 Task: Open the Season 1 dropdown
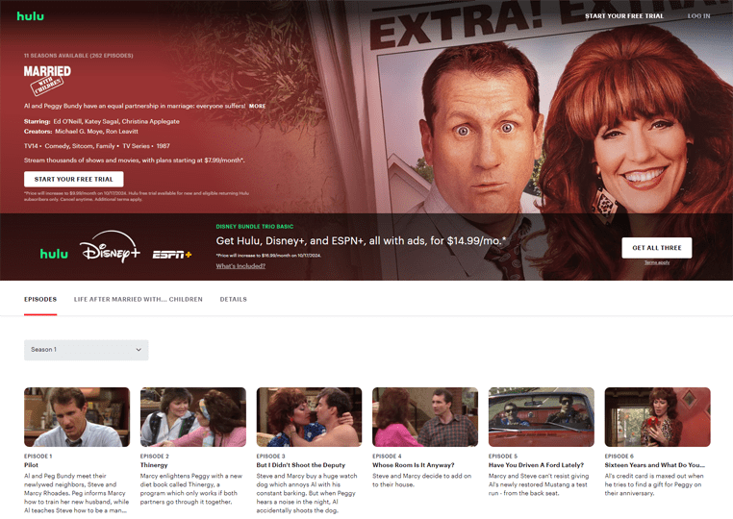point(87,350)
